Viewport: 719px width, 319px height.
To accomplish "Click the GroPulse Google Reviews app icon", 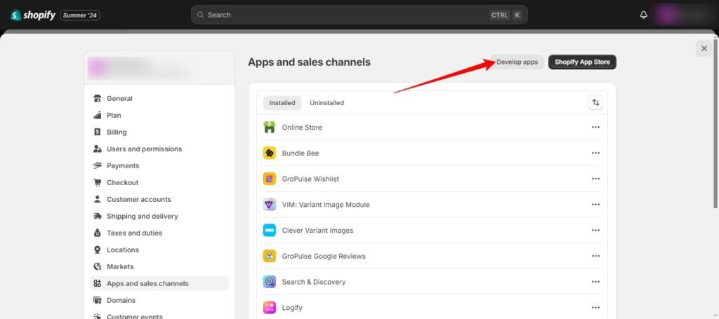I will click(x=270, y=256).
